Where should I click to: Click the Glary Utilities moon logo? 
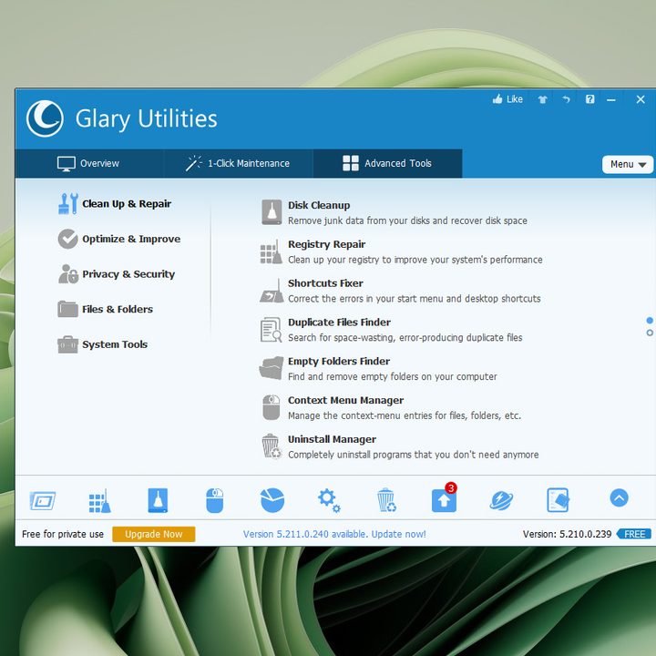(45, 118)
